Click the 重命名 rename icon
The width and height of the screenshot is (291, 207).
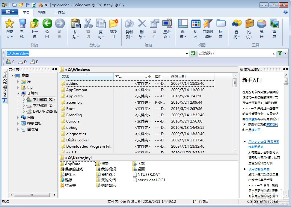tap(167, 23)
